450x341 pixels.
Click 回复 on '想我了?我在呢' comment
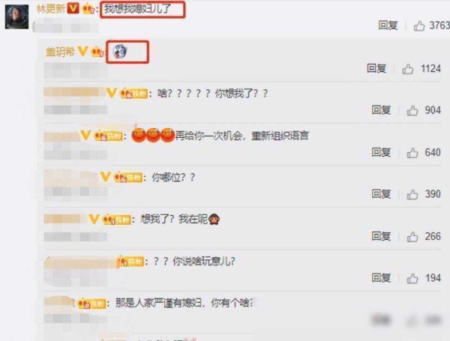(x=381, y=236)
